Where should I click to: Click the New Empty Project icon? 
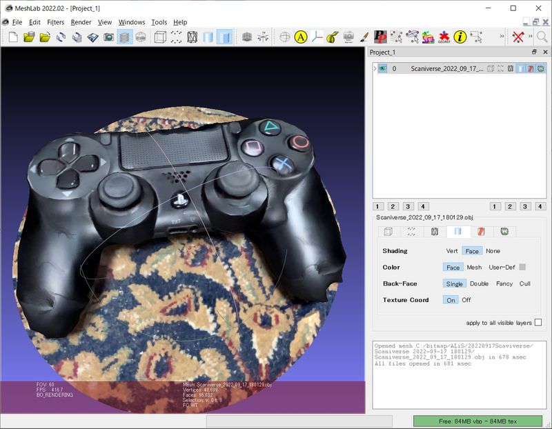pyautogui.click(x=13, y=37)
